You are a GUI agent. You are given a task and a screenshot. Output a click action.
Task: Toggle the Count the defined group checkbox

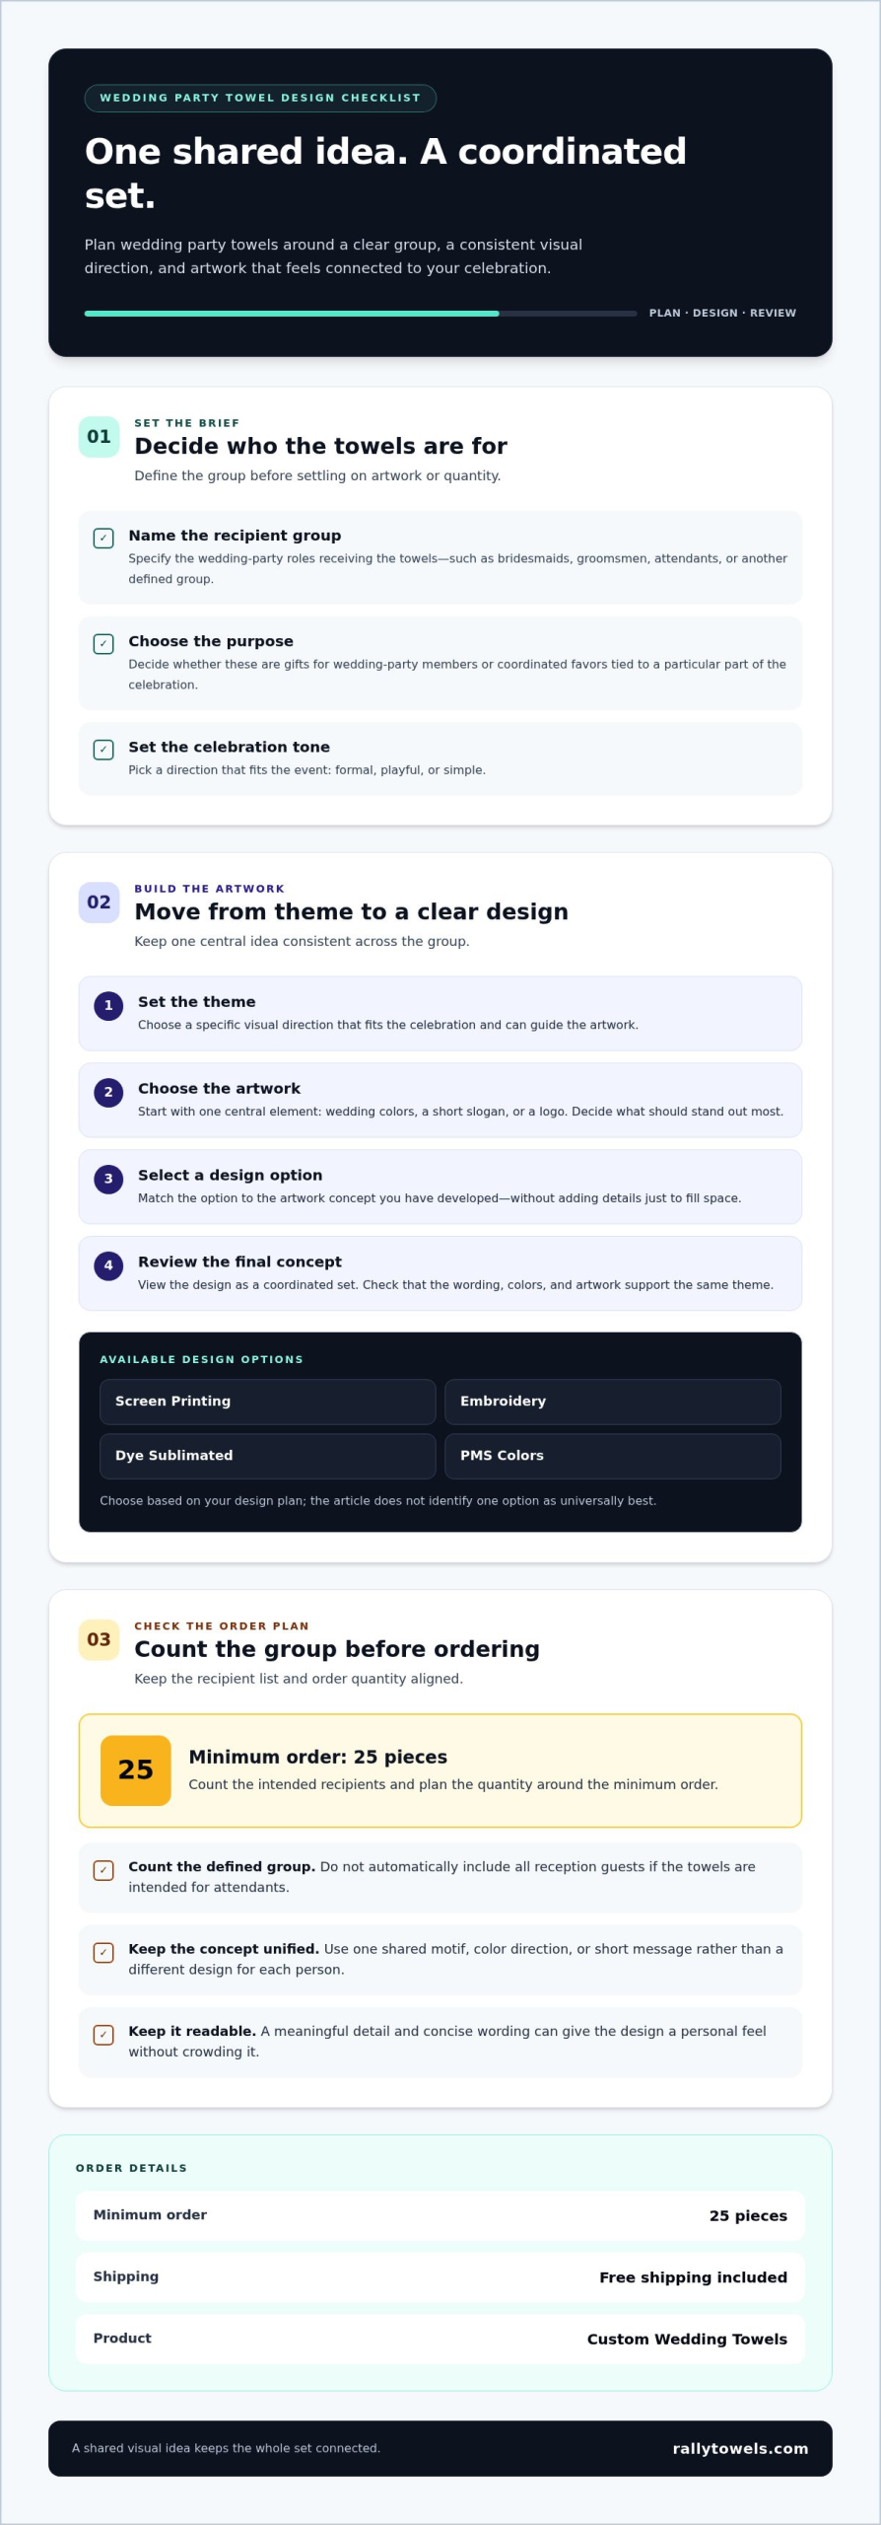(103, 1870)
